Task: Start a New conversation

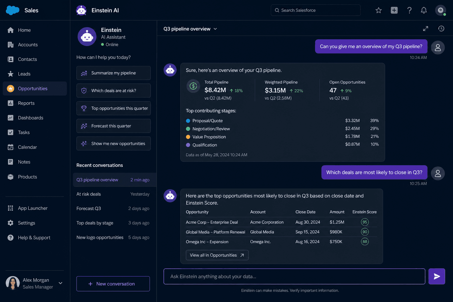Action: coord(113,284)
